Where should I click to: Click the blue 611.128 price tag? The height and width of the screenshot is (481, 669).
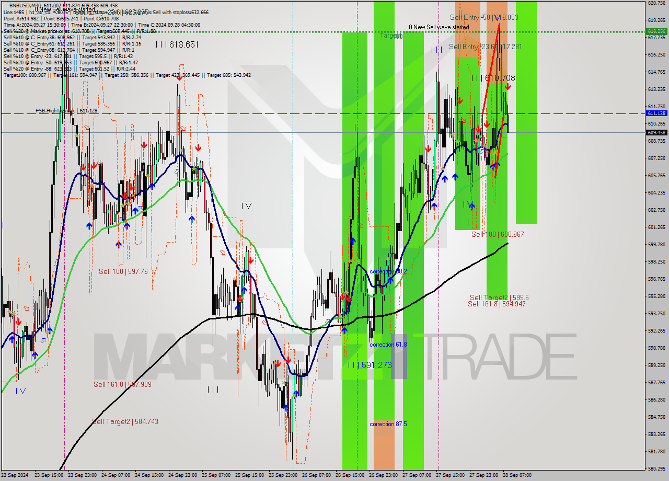pyautogui.click(x=656, y=113)
